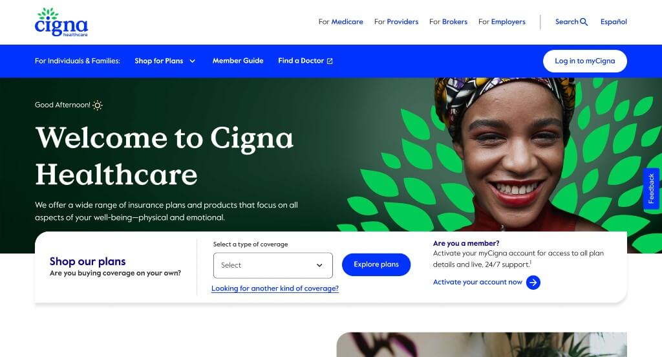This screenshot has width=662, height=357.
Task: Click the Cigna Healthcare logo
Action: [61, 22]
